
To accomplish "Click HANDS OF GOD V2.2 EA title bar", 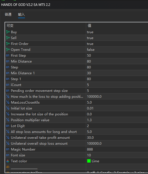I will pyautogui.click(x=74, y=5).
